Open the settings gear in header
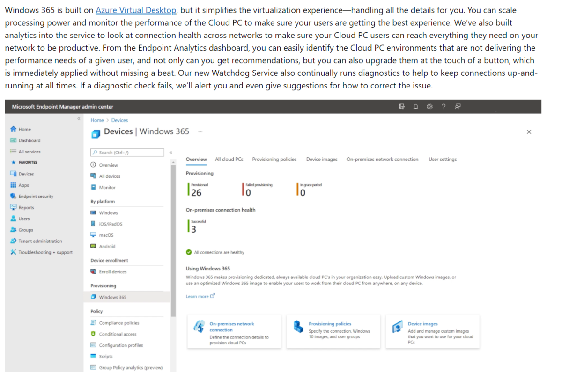The image size is (562, 372). (429, 107)
